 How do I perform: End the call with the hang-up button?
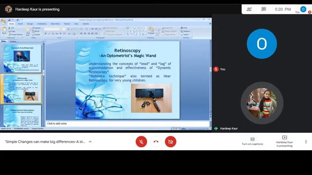[156, 141]
